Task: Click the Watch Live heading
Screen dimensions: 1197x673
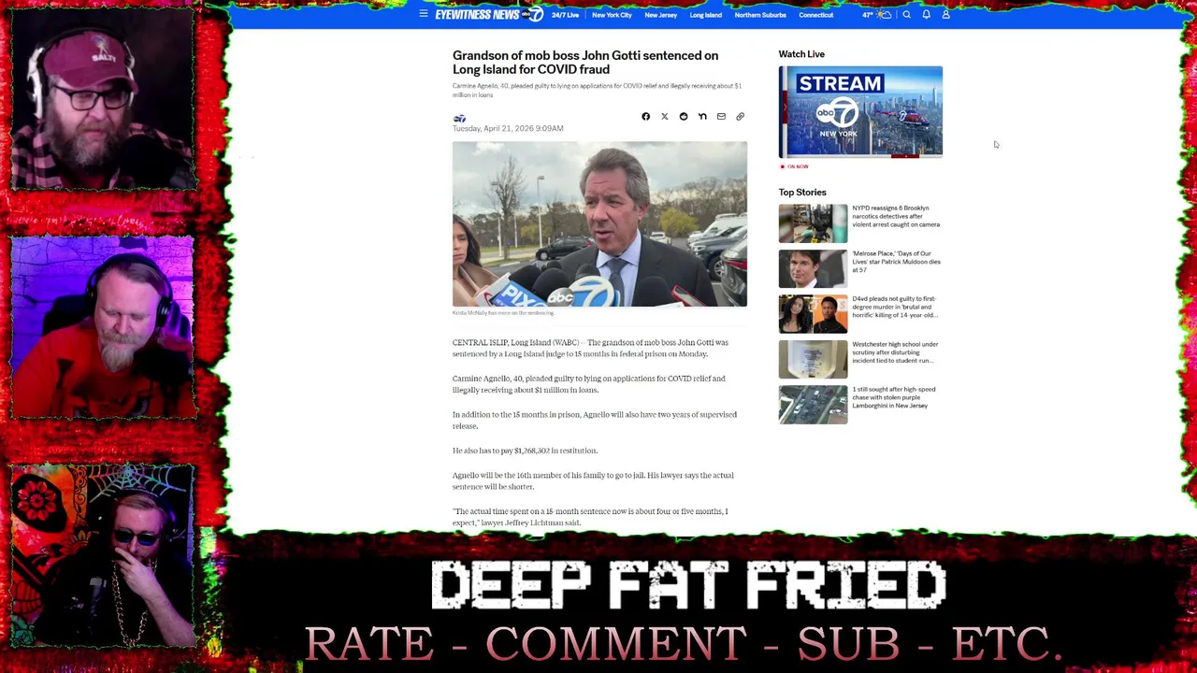Action: click(801, 54)
